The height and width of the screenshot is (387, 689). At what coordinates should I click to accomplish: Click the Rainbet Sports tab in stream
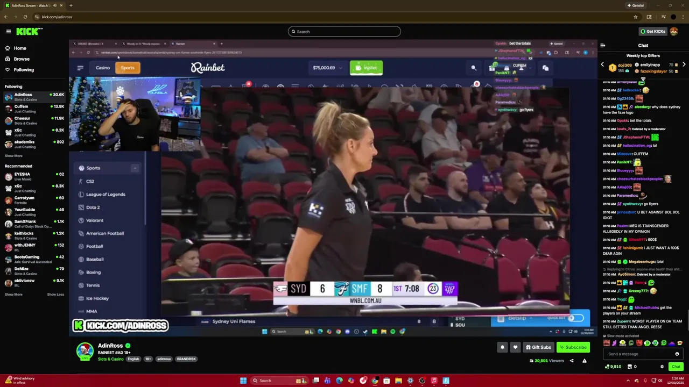[128, 68]
